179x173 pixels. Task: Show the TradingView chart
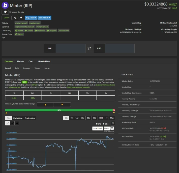point(30,118)
